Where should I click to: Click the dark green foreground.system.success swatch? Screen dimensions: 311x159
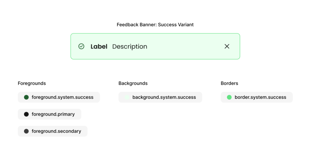coord(26,97)
